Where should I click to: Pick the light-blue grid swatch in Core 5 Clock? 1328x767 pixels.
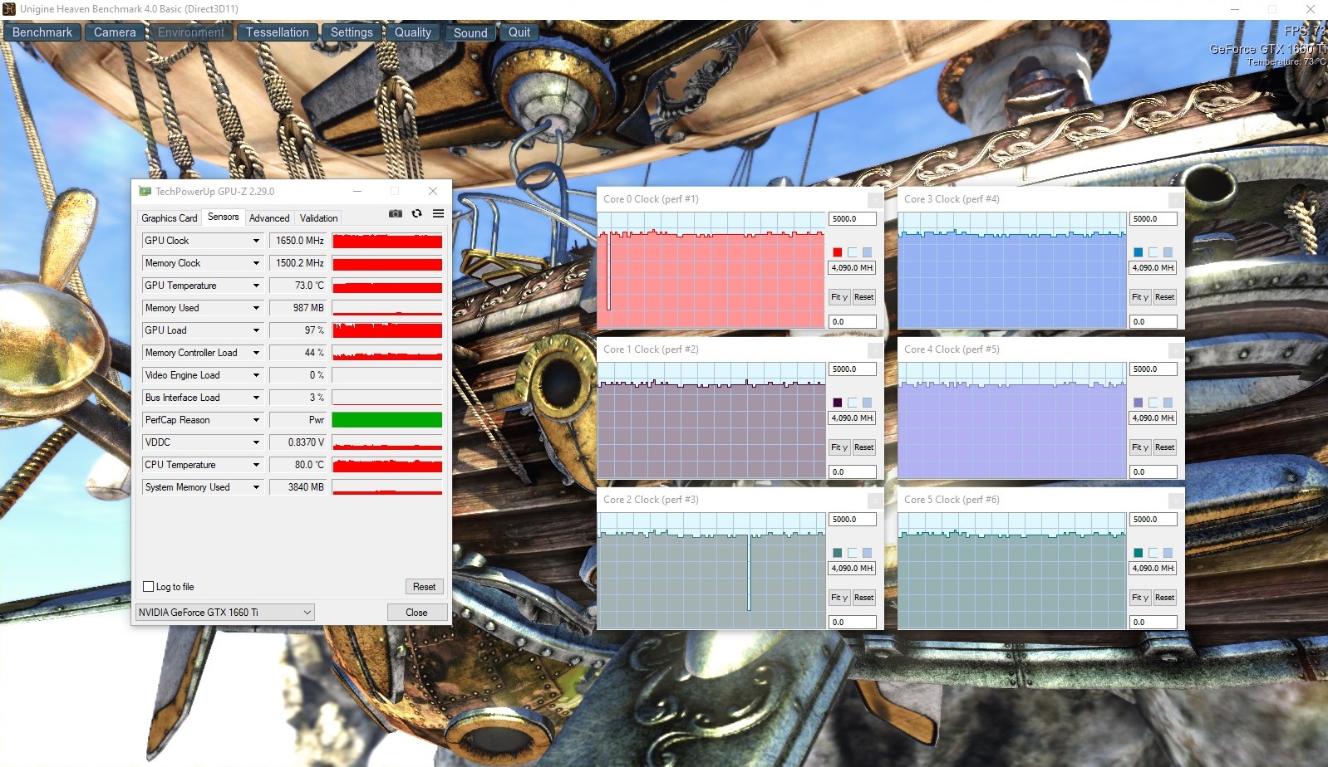click(1168, 553)
